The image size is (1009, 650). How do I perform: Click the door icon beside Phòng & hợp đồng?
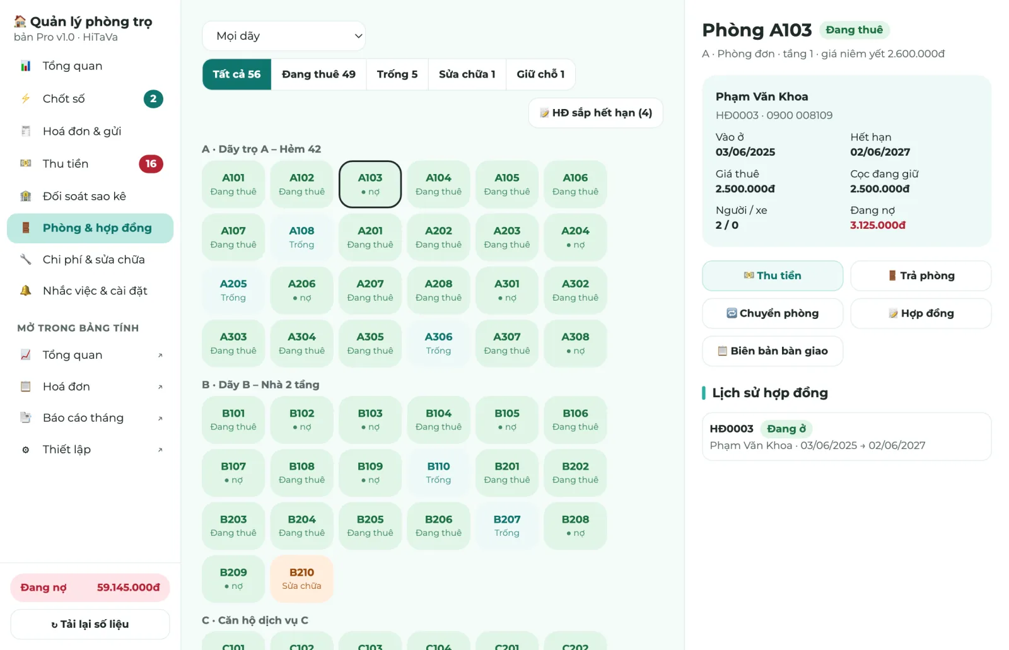26,228
